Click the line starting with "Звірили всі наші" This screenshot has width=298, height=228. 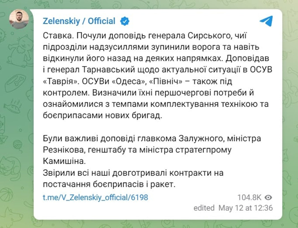(133, 173)
